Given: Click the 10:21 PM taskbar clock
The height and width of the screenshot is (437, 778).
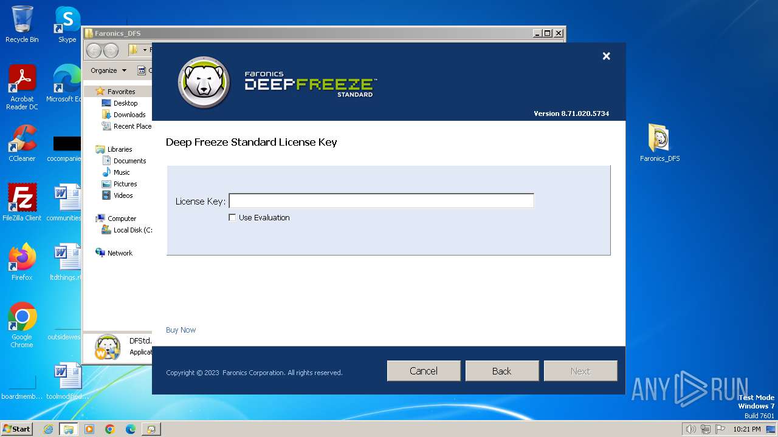Looking at the screenshot, I should coord(747,429).
